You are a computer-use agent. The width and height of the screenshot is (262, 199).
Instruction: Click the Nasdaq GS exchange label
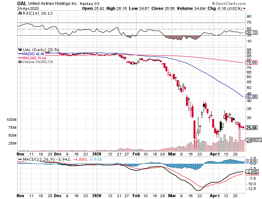[x=89, y=3]
